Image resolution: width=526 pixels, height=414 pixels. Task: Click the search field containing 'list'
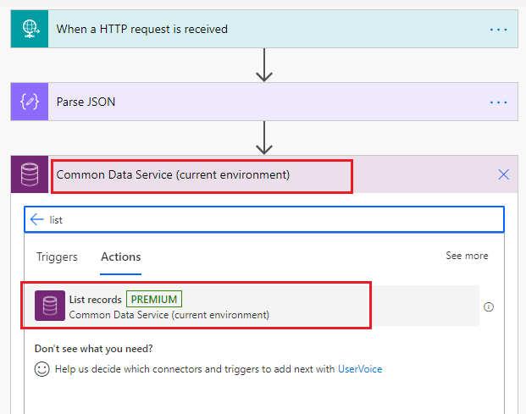pos(271,219)
